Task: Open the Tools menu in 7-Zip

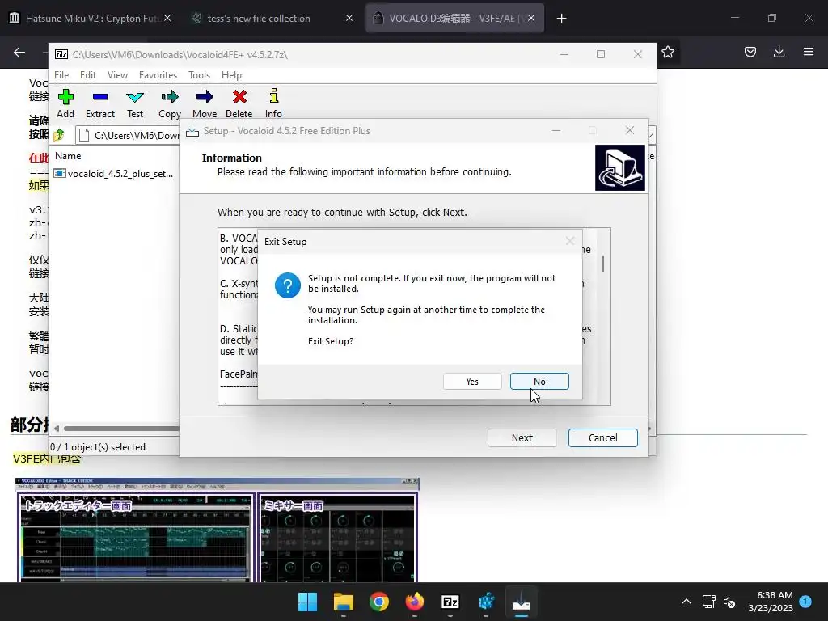Action: click(x=199, y=75)
